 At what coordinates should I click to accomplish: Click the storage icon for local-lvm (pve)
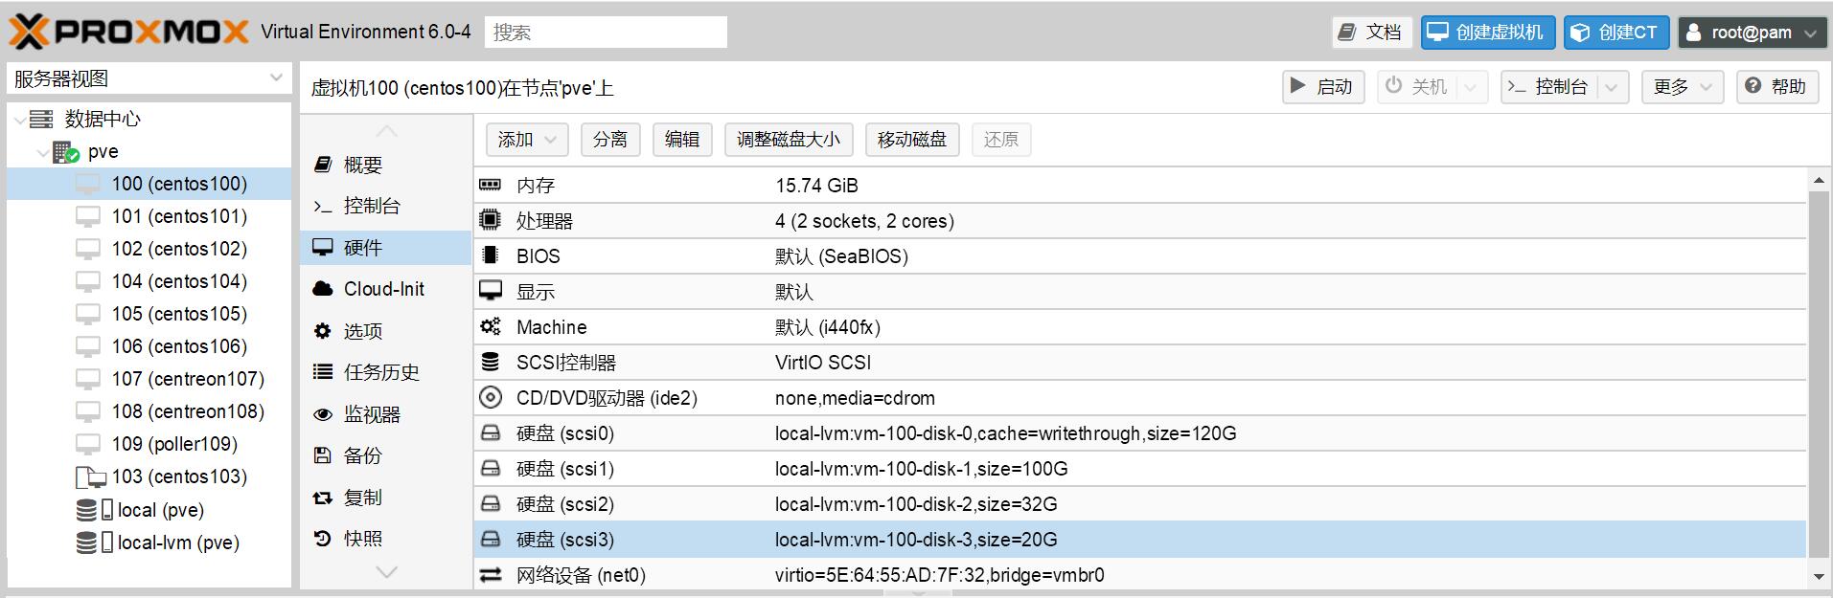[x=94, y=543]
